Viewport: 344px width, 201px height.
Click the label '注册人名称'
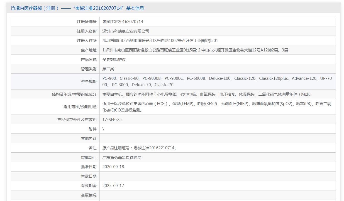pyautogui.click(x=87, y=31)
